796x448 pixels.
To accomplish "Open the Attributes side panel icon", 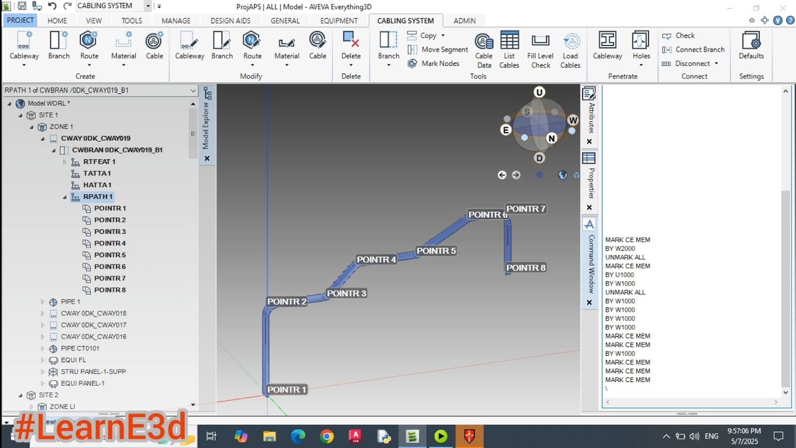I will click(588, 94).
